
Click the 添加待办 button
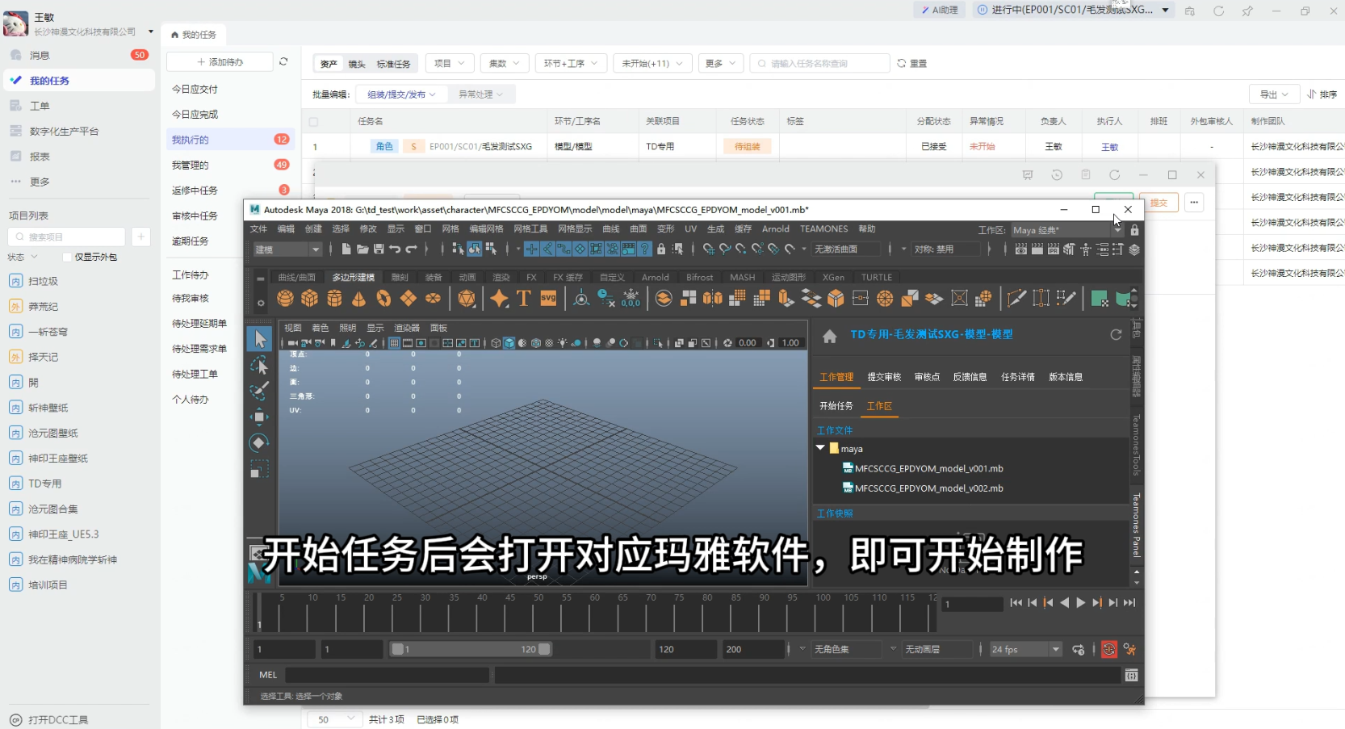(220, 62)
